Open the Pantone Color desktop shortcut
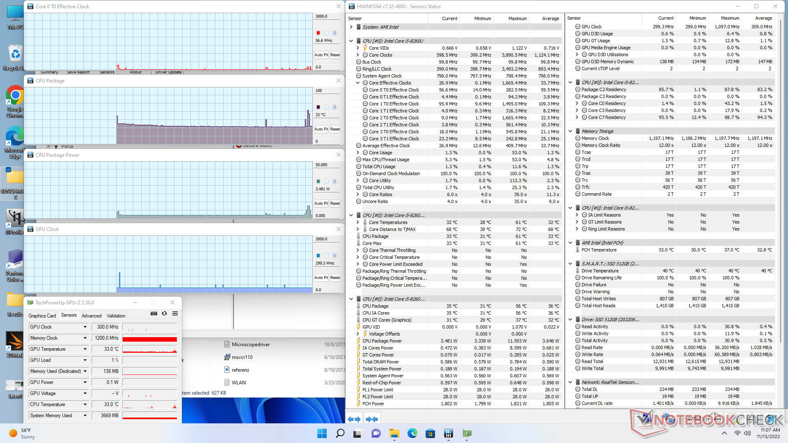The image size is (788, 443). point(15,265)
